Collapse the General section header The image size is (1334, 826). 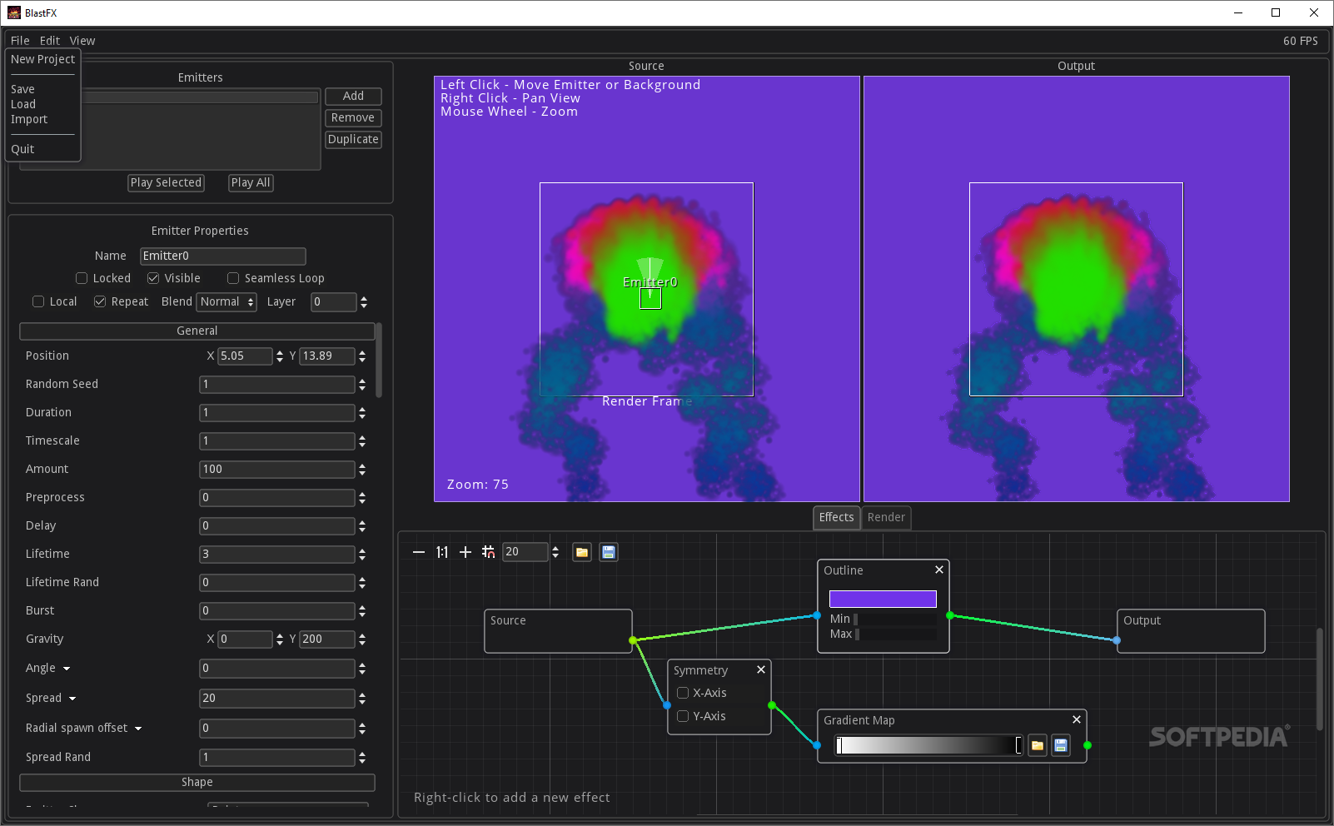click(197, 331)
